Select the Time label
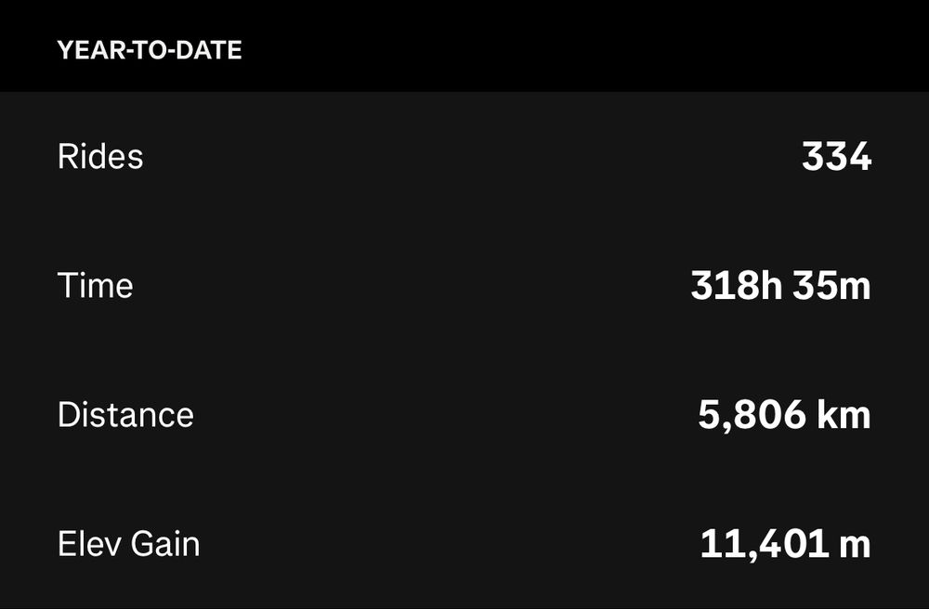Viewport: 929px width, 609px height. [x=96, y=286]
